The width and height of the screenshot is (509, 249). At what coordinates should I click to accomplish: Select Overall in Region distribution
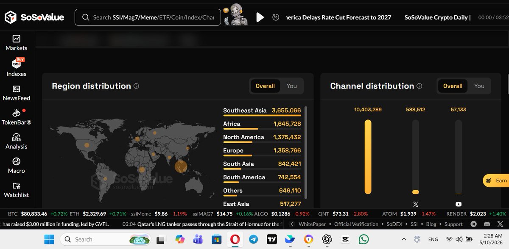[x=265, y=86]
